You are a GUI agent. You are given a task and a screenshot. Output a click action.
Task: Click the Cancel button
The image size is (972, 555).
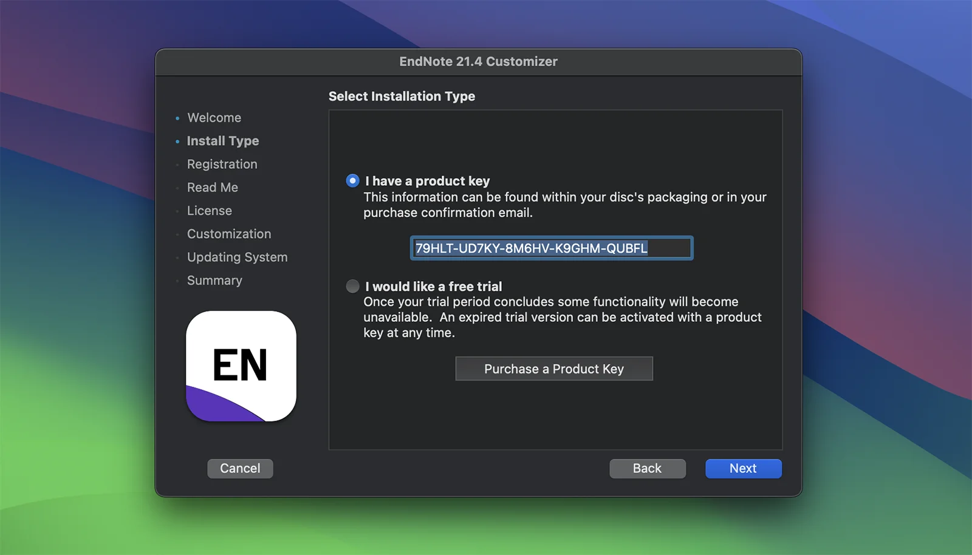pyautogui.click(x=240, y=468)
